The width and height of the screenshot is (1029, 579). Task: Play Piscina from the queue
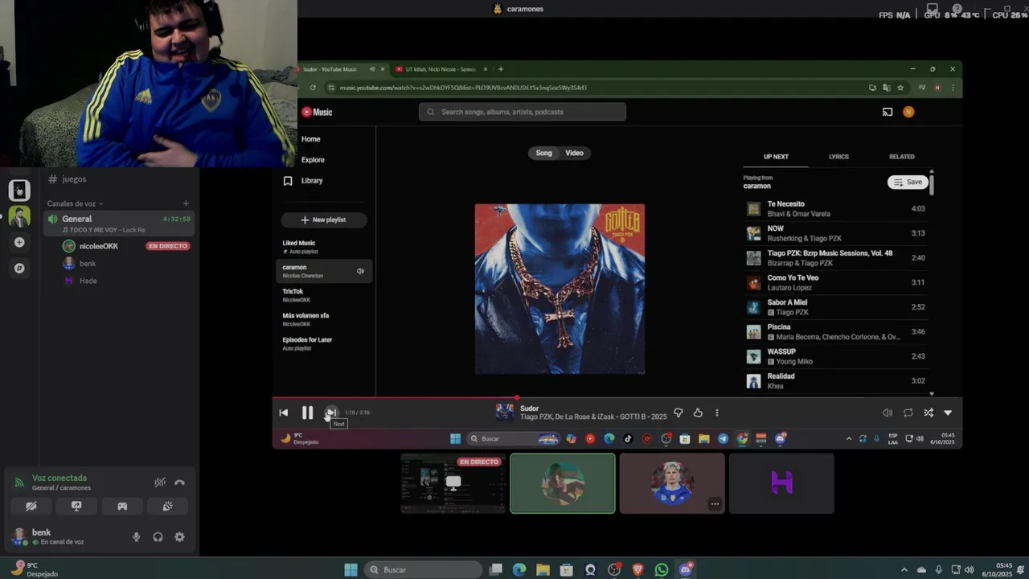(835, 331)
